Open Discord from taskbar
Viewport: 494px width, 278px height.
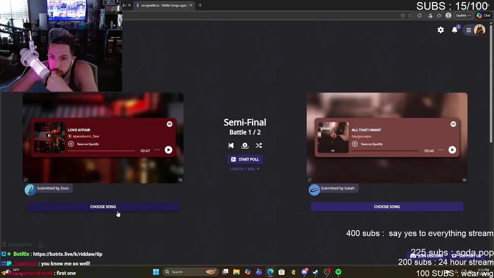point(304,272)
